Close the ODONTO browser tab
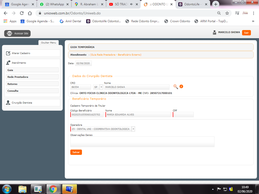The image size is (259, 194). pyautogui.click(x=171, y=4)
